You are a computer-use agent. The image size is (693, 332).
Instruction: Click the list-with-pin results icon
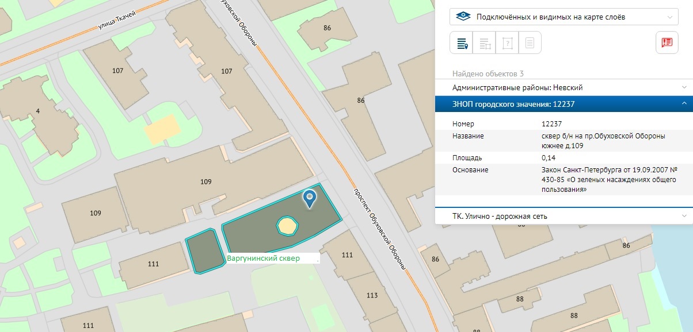[x=461, y=43]
